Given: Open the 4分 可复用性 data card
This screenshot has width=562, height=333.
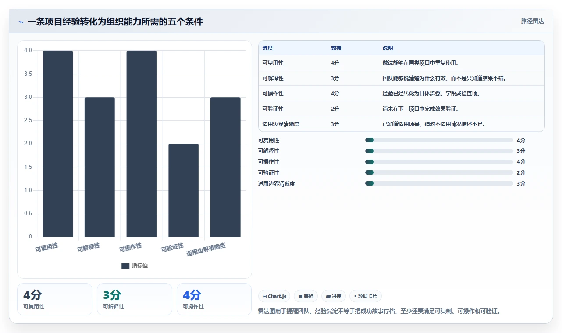Looking at the screenshot, I should point(55,299).
